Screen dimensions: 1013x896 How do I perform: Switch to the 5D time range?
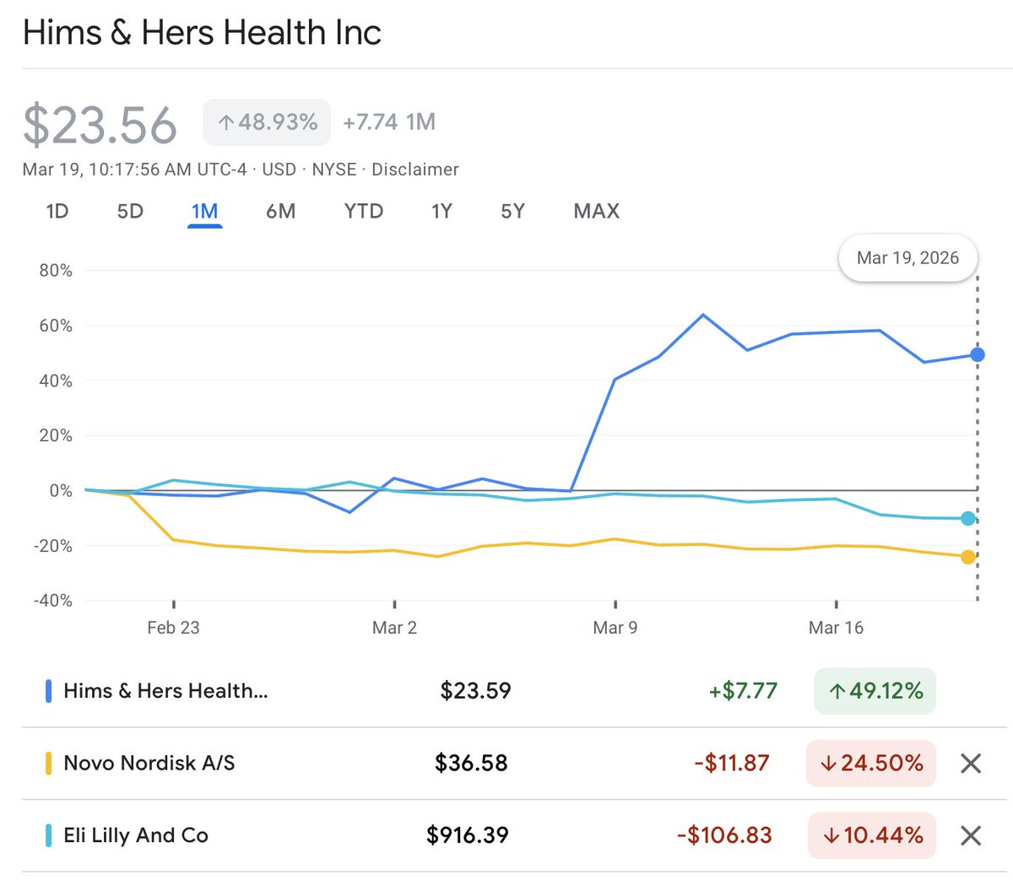coord(130,211)
